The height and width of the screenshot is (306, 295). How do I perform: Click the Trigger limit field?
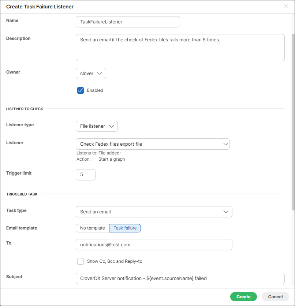coord(86,175)
